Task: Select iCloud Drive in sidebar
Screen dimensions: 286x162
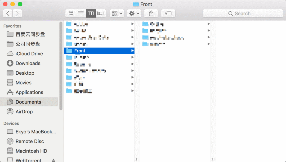Action: tap(29, 53)
